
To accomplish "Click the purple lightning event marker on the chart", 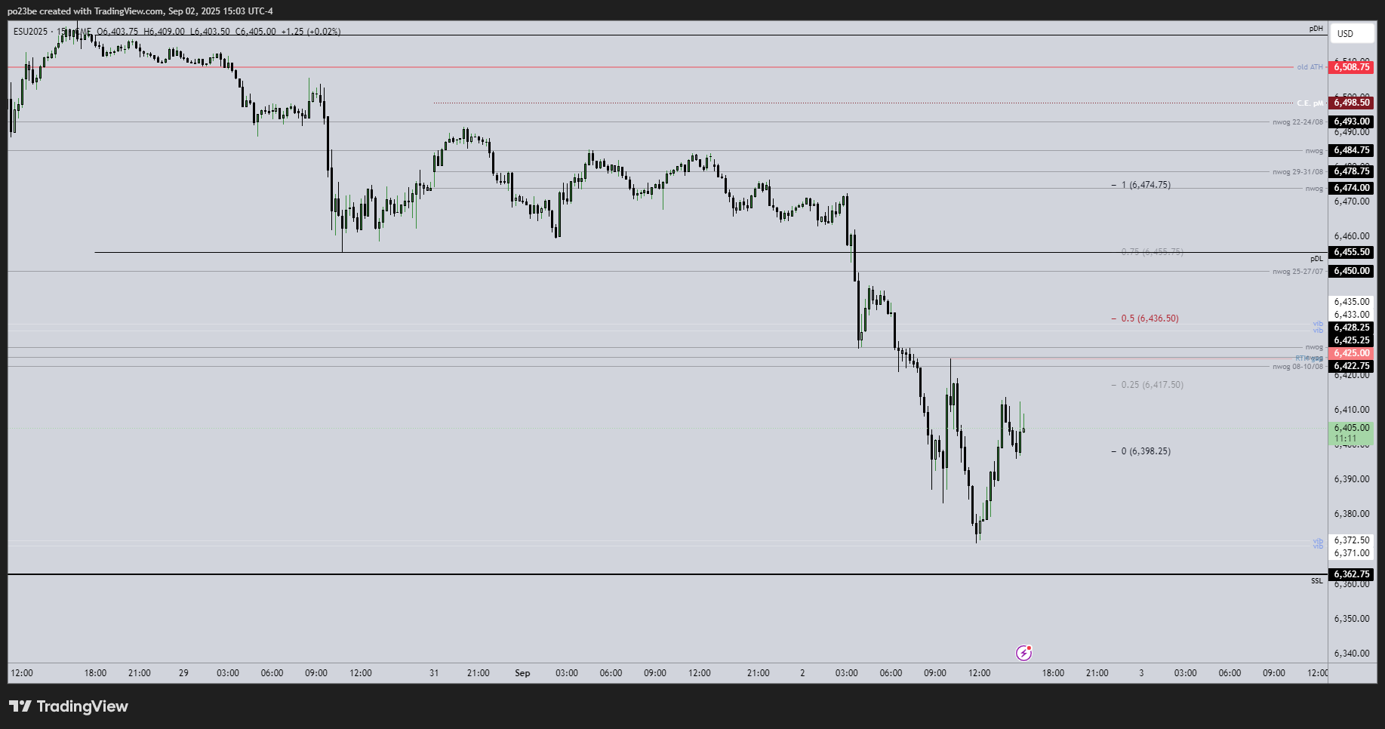I will [1024, 652].
